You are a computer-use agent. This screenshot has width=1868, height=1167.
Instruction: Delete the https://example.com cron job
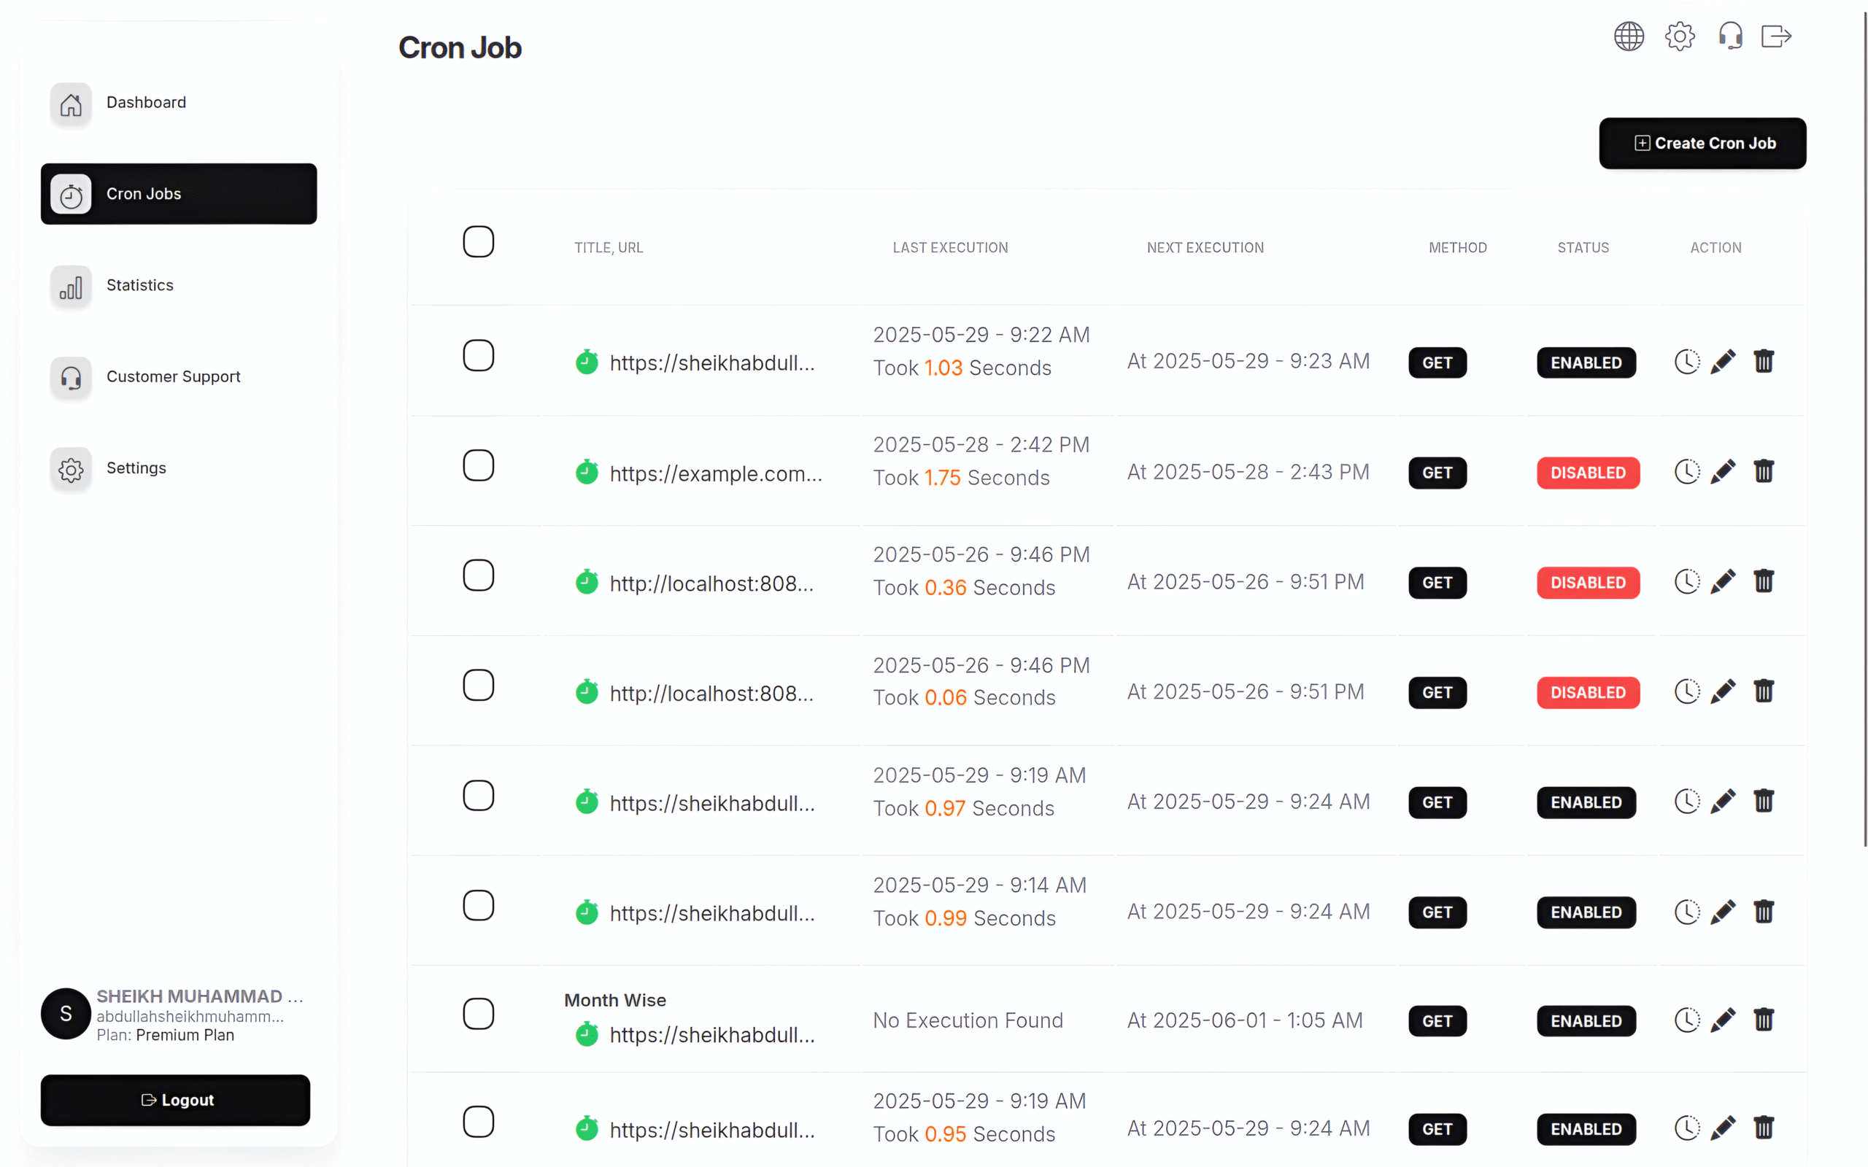pos(1764,472)
